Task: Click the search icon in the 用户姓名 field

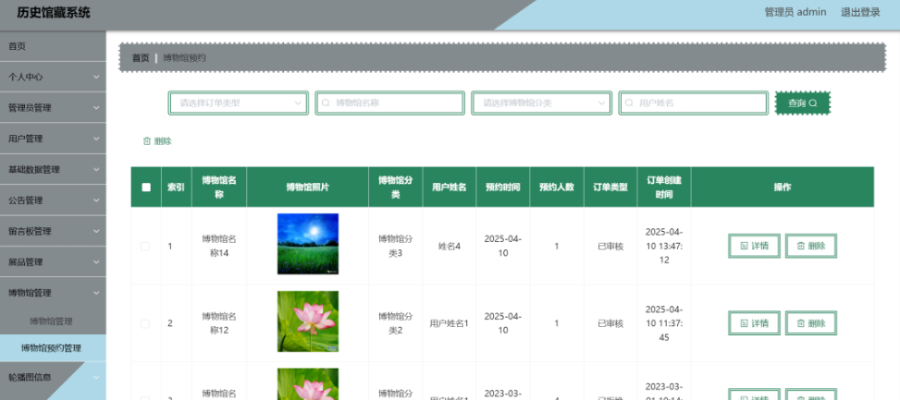Action: [x=629, y=103]
